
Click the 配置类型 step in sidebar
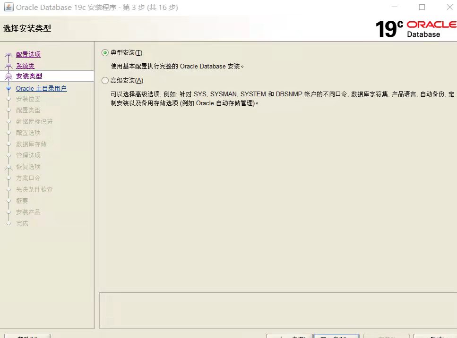tap(28, 110)
